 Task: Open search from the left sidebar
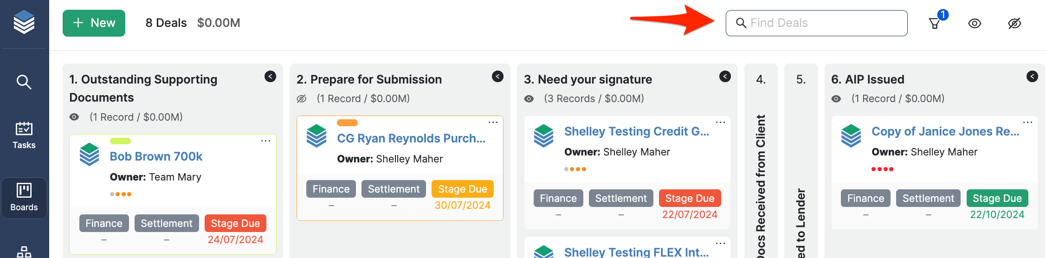coord(24,82)
